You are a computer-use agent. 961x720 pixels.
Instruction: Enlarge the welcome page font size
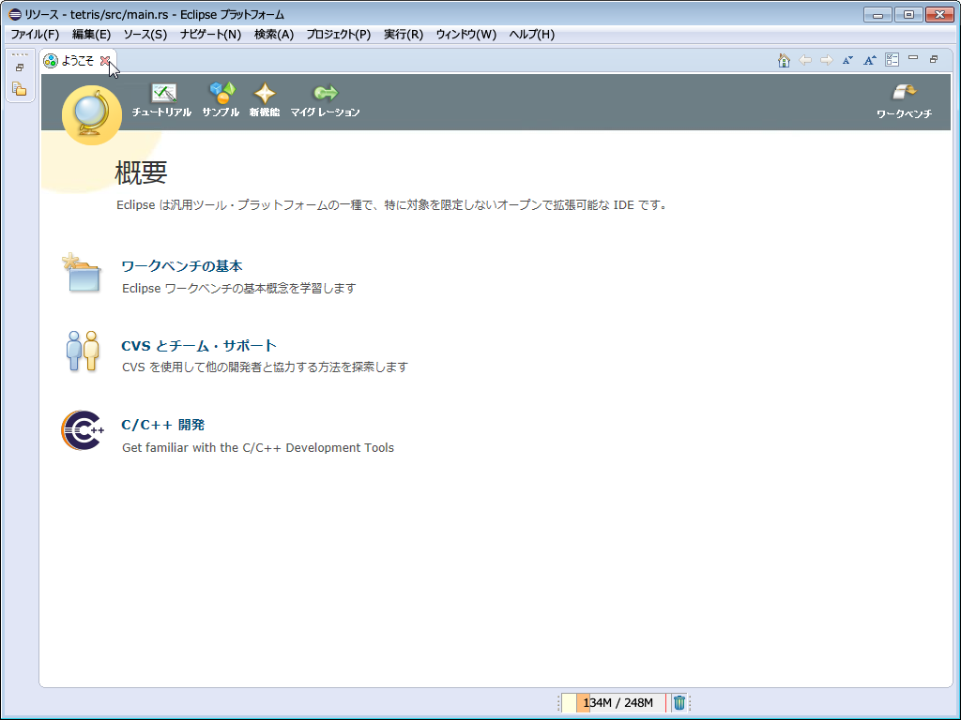click(x=869, y=60)
